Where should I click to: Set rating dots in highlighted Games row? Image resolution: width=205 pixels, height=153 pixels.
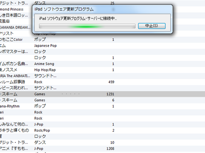point(70,94)
